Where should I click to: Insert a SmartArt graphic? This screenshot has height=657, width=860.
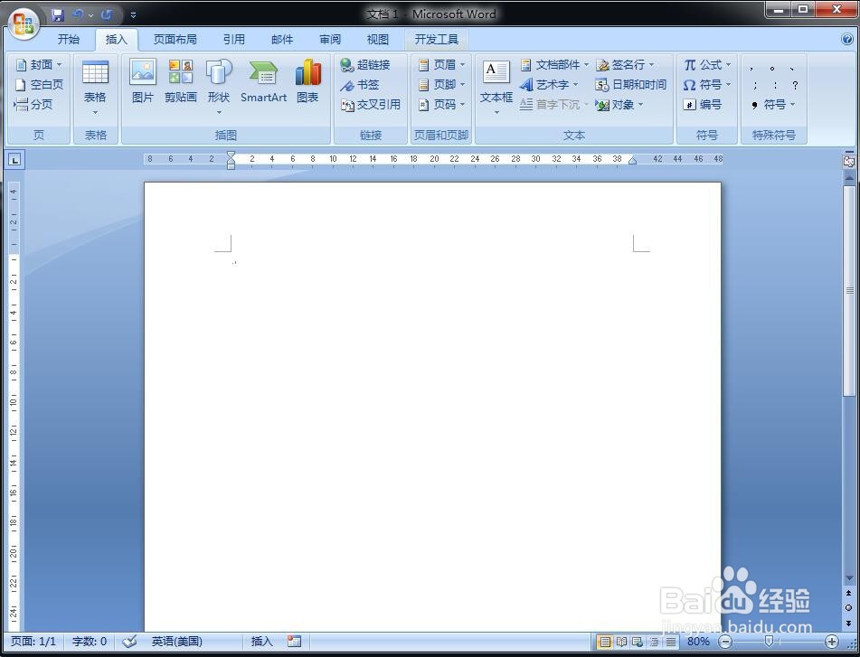pyautogui.click(x=263, y=81)
